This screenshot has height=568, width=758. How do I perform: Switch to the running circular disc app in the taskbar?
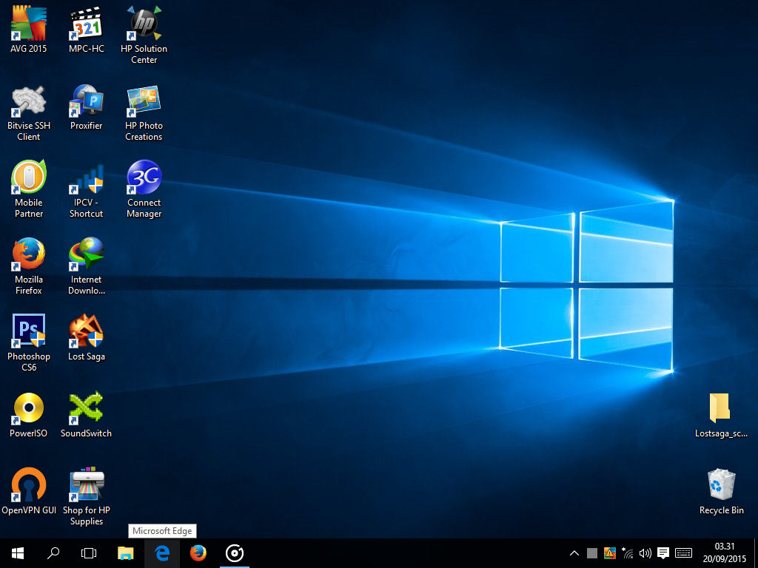(x=235, y=553)
